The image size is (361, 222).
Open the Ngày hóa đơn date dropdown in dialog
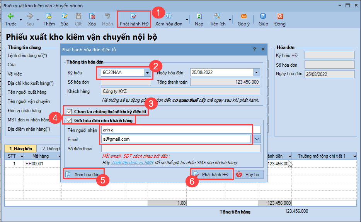[256, 72]
